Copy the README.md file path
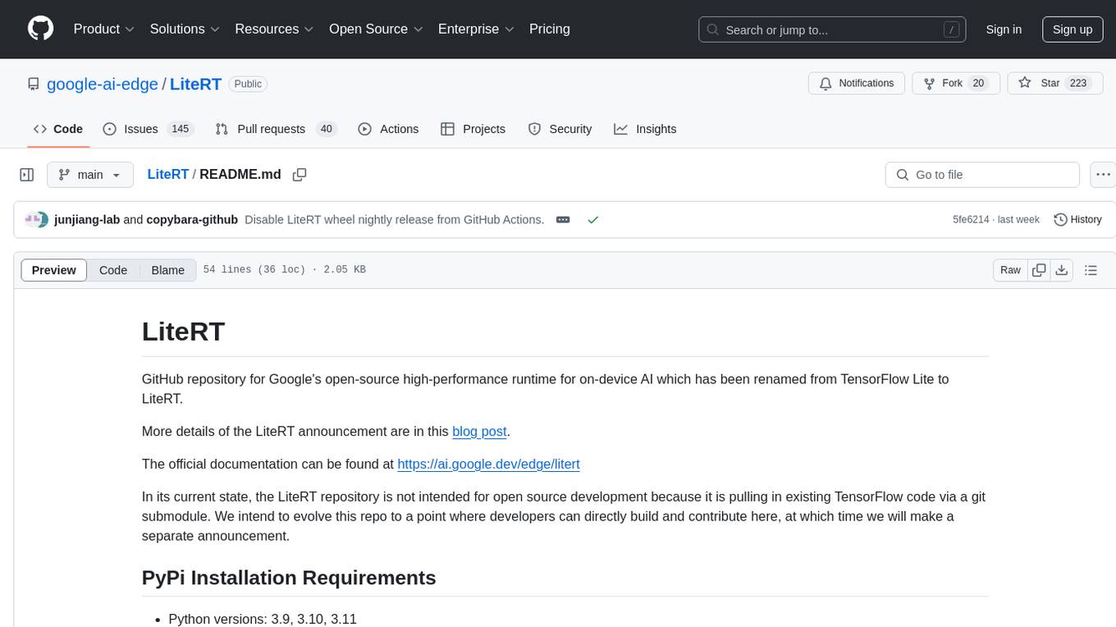 pyautogui.click(x=300, y=175)
